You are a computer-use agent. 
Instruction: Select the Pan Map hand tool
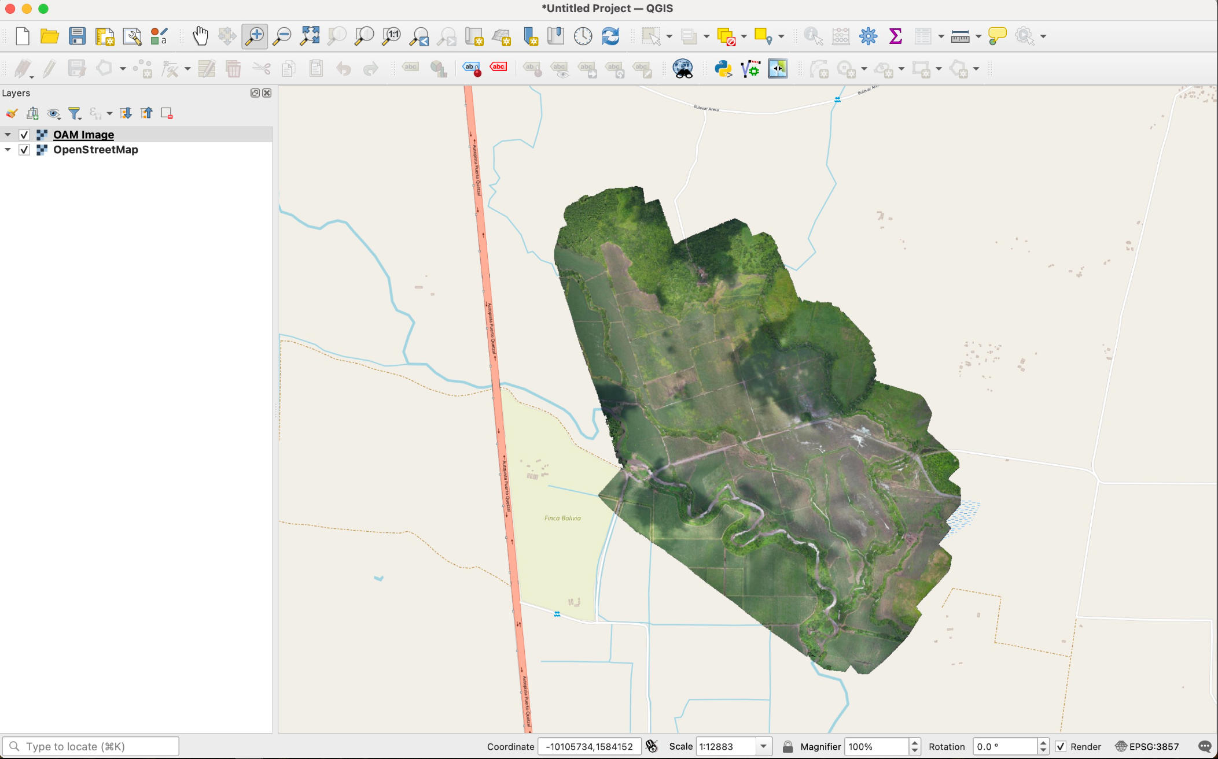[200, 36]
